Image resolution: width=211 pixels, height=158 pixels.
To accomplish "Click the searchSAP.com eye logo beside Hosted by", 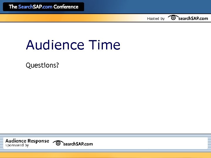I will click(x=188, y=18).
